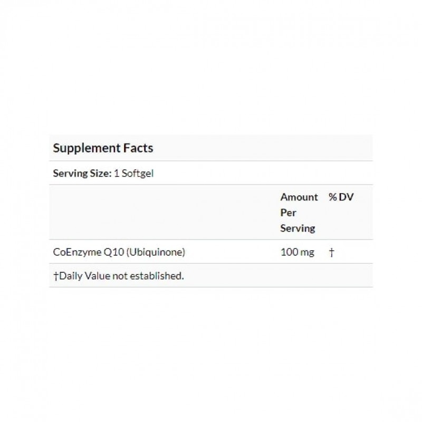This screenshot has width=422, height=422.
Task: Click the "Amount Per Serving" column header
Action: (x=299, y=213)
